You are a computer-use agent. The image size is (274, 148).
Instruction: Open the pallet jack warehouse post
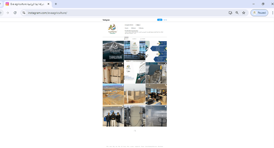(x=156, y=116)
